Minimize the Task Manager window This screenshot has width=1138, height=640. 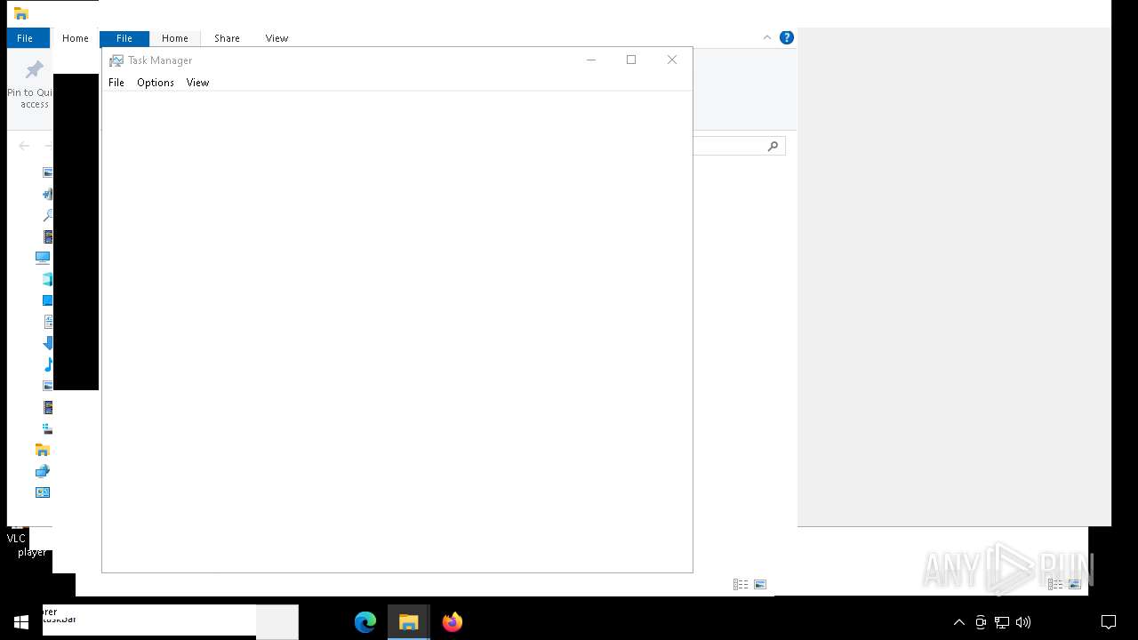590,60
